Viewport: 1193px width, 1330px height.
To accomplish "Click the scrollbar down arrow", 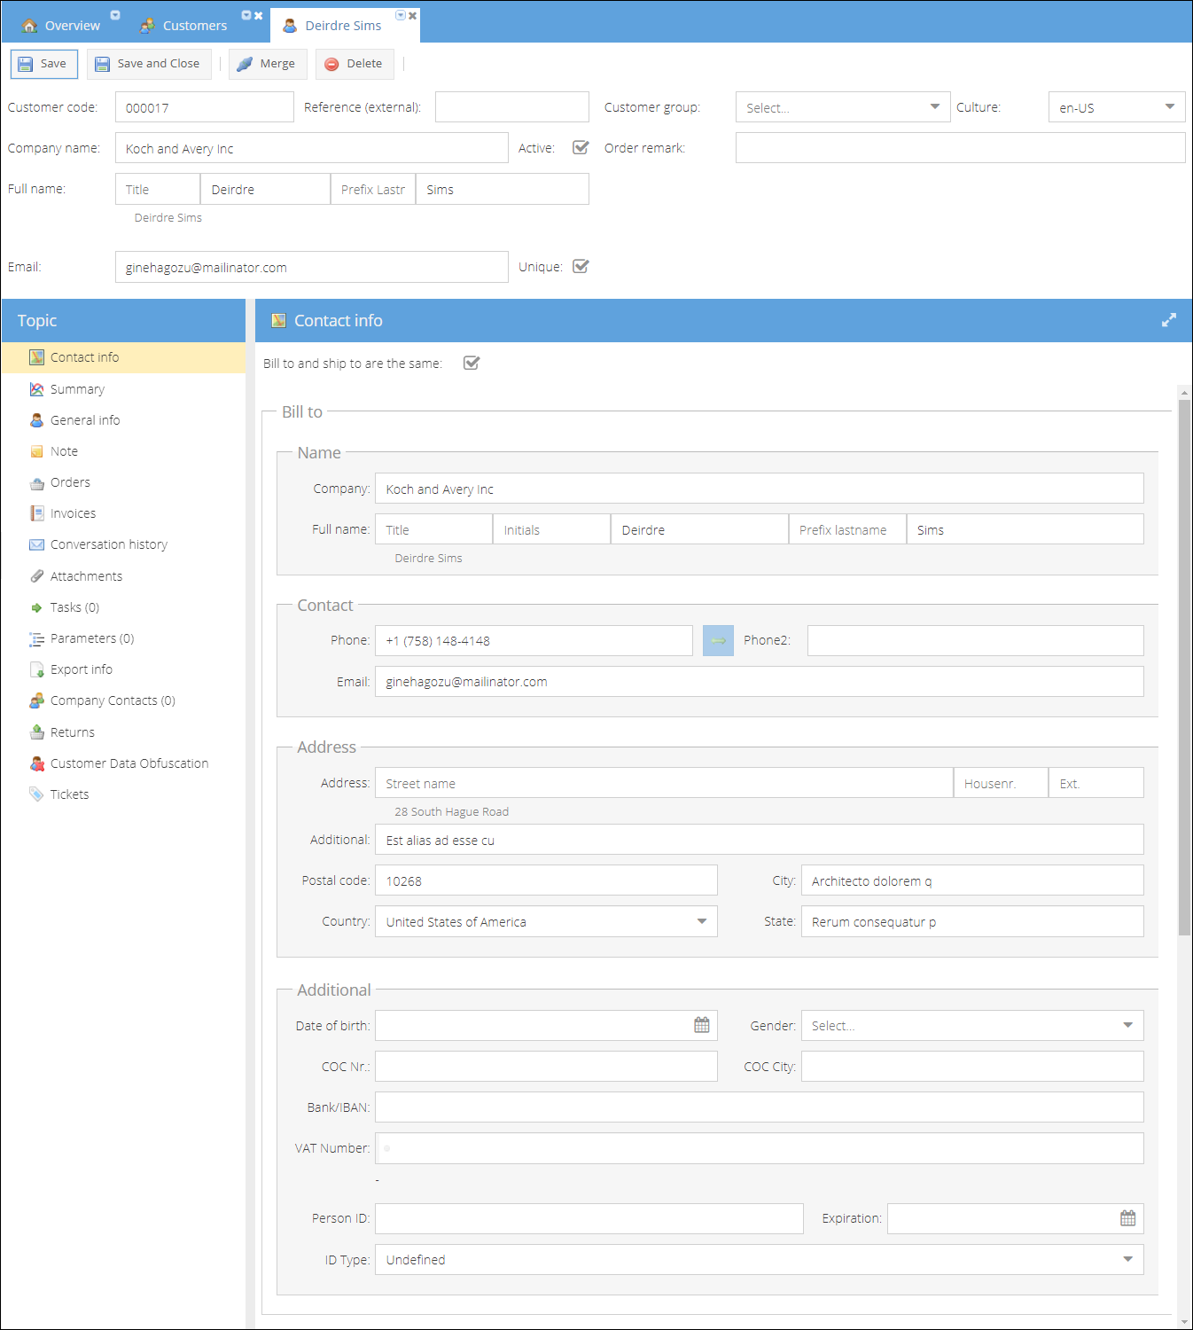I will pyautogui.click(x=1184, y=1321).
